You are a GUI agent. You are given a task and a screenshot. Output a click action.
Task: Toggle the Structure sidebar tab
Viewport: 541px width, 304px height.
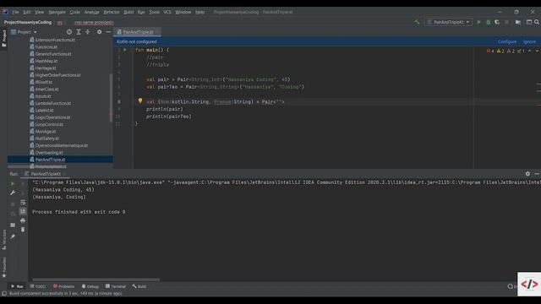pos(3,240)
